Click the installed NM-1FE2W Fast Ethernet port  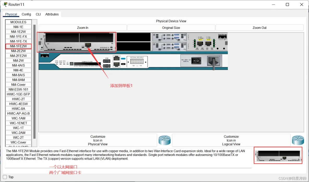[x=88, y=45]
